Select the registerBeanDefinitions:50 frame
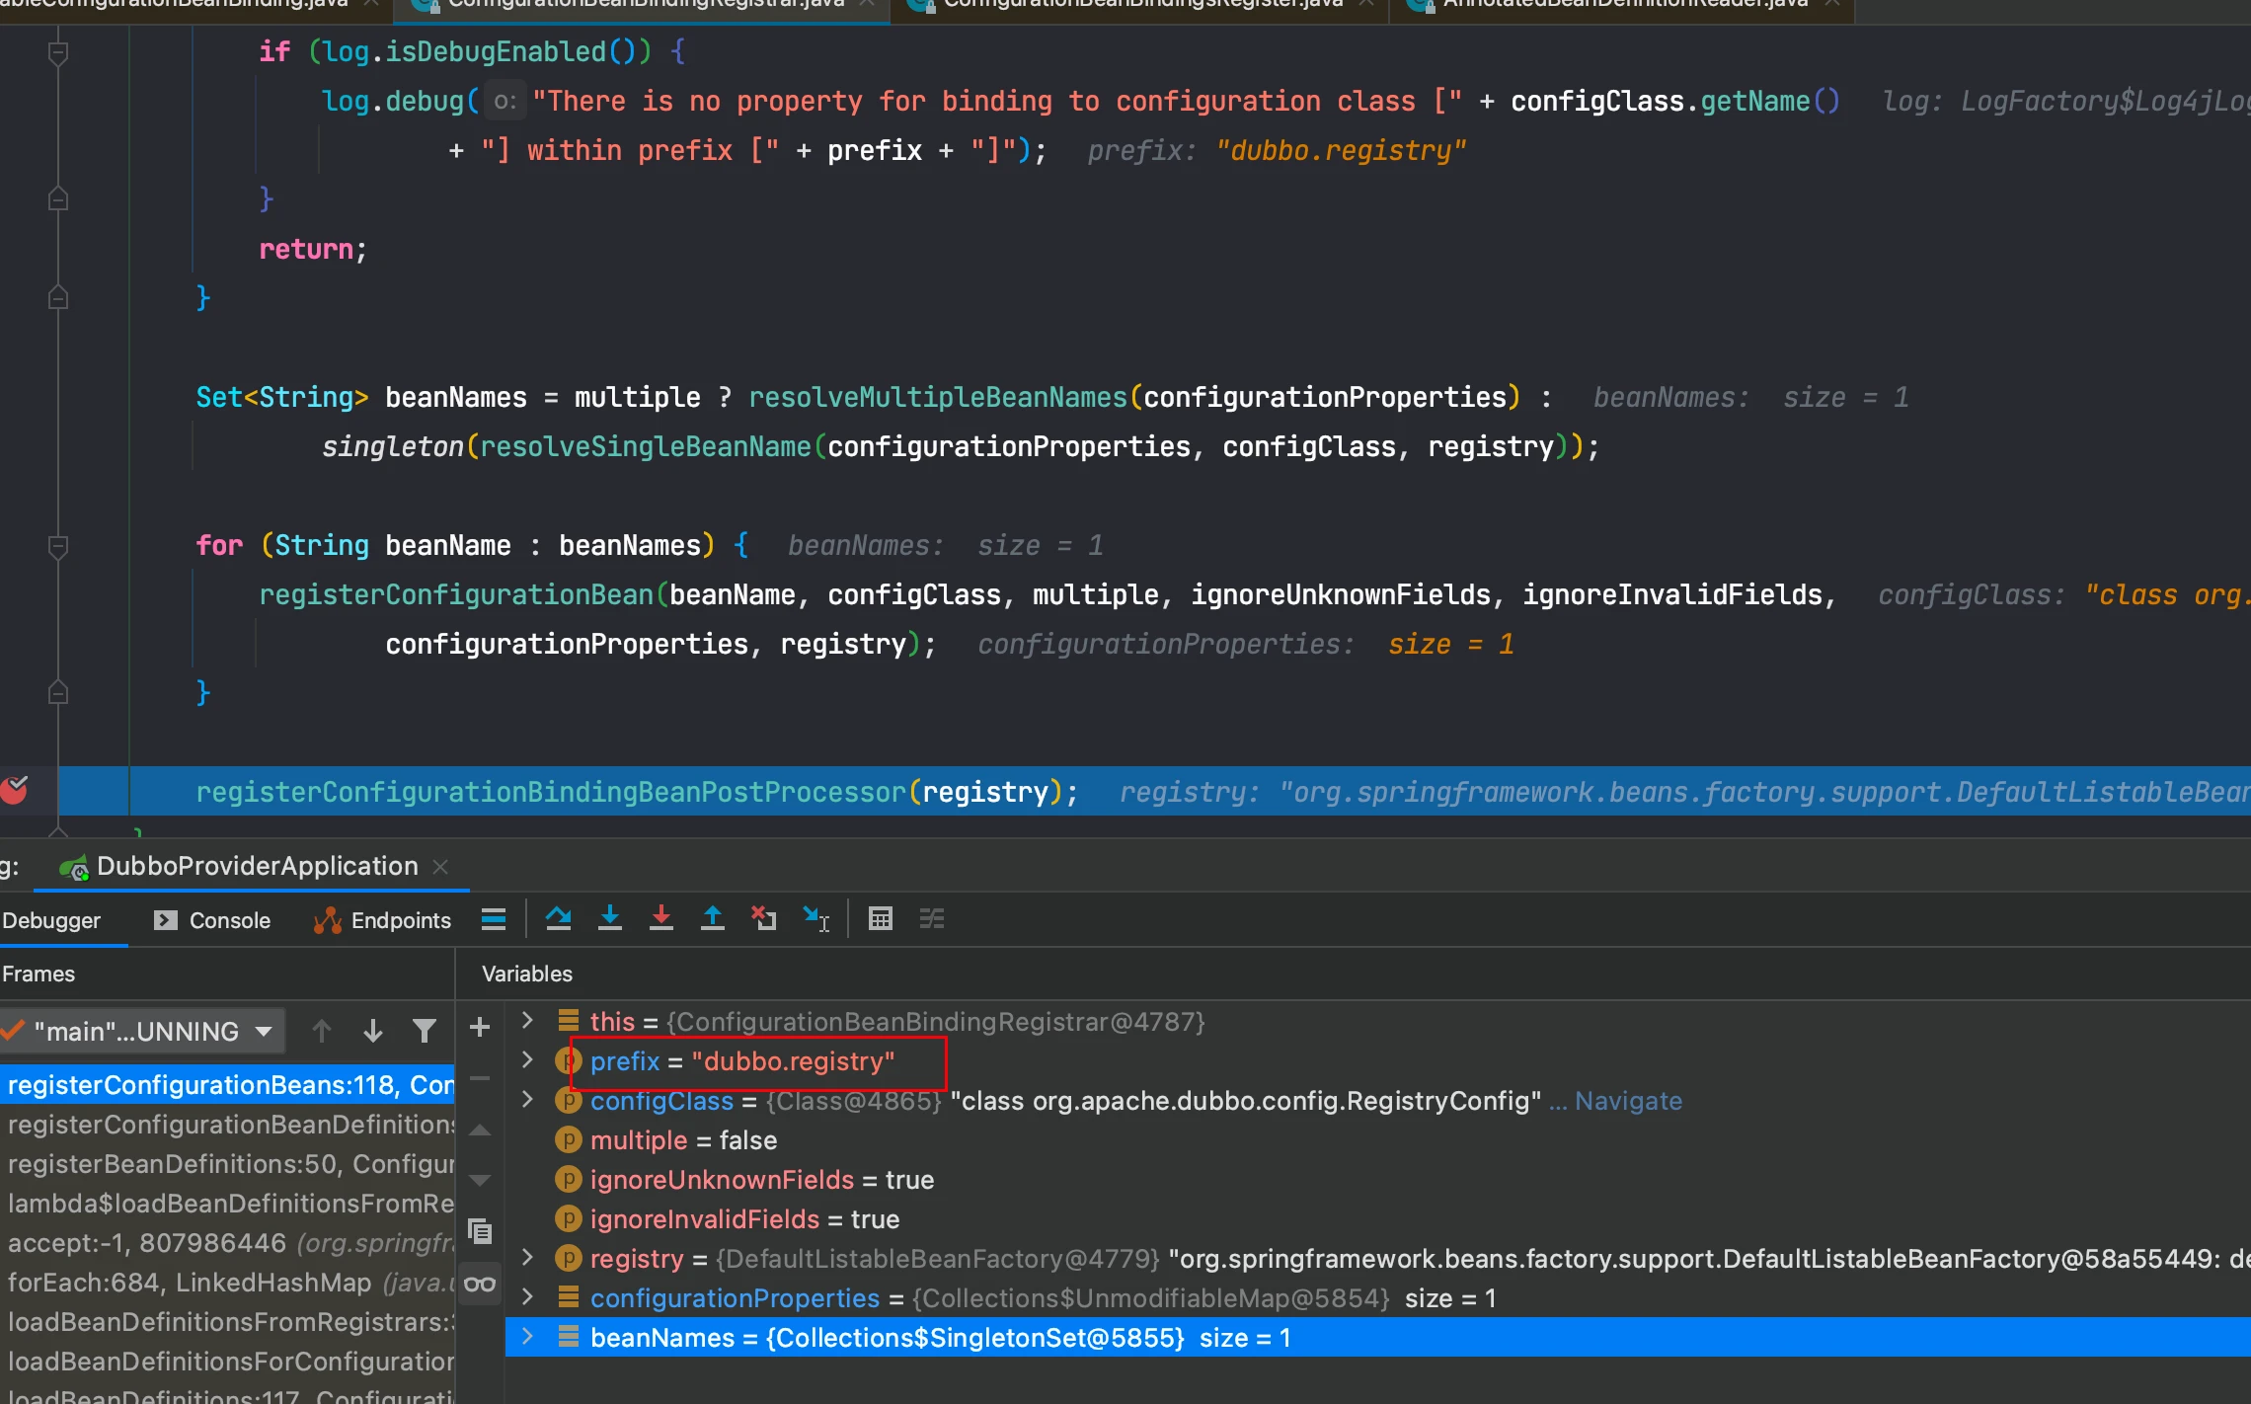 pos(227,1164)
